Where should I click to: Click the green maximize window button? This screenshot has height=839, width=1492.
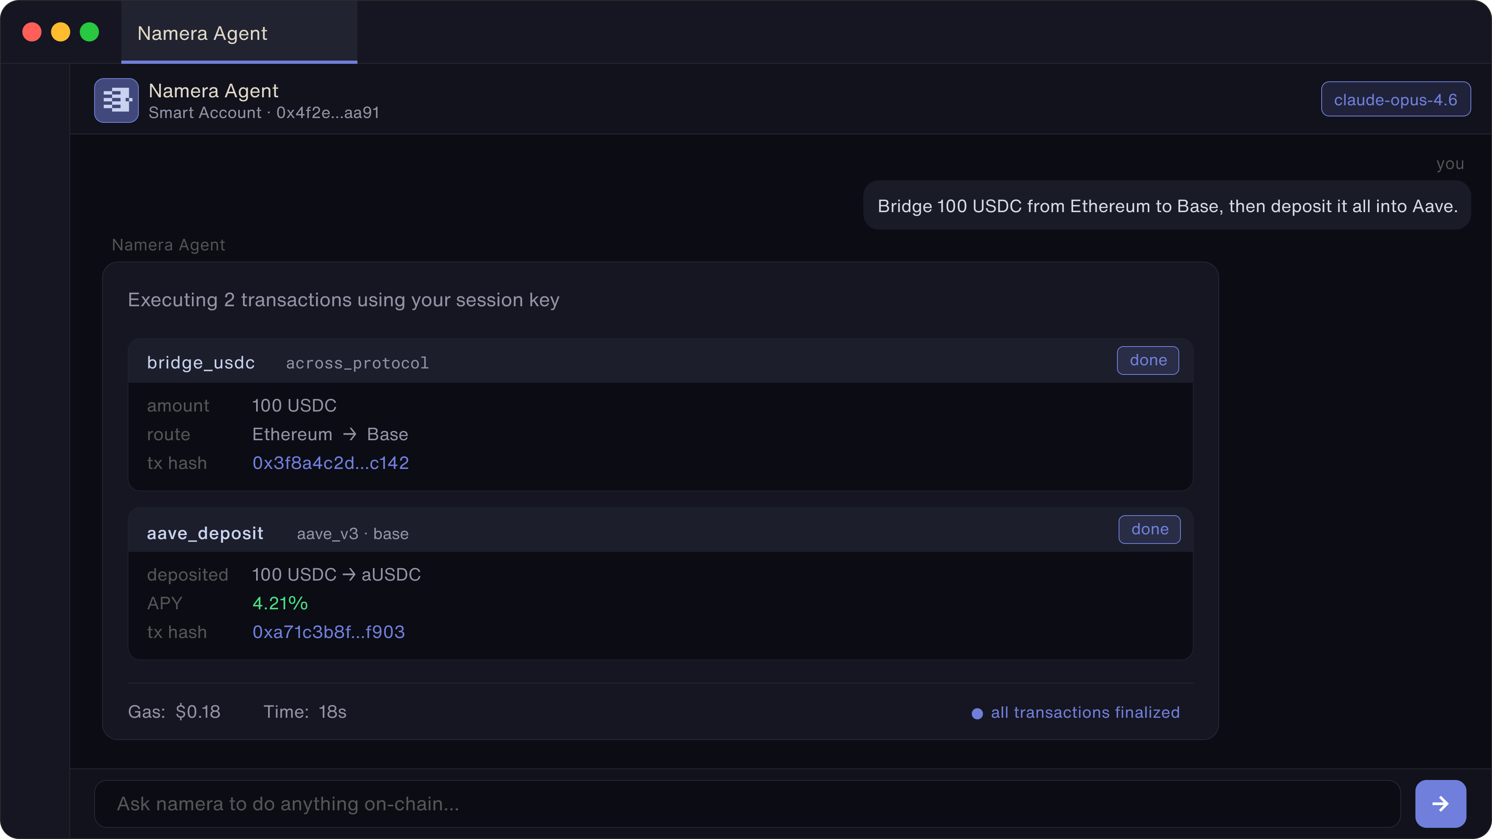pyautogui.click(x=89, y=32)
